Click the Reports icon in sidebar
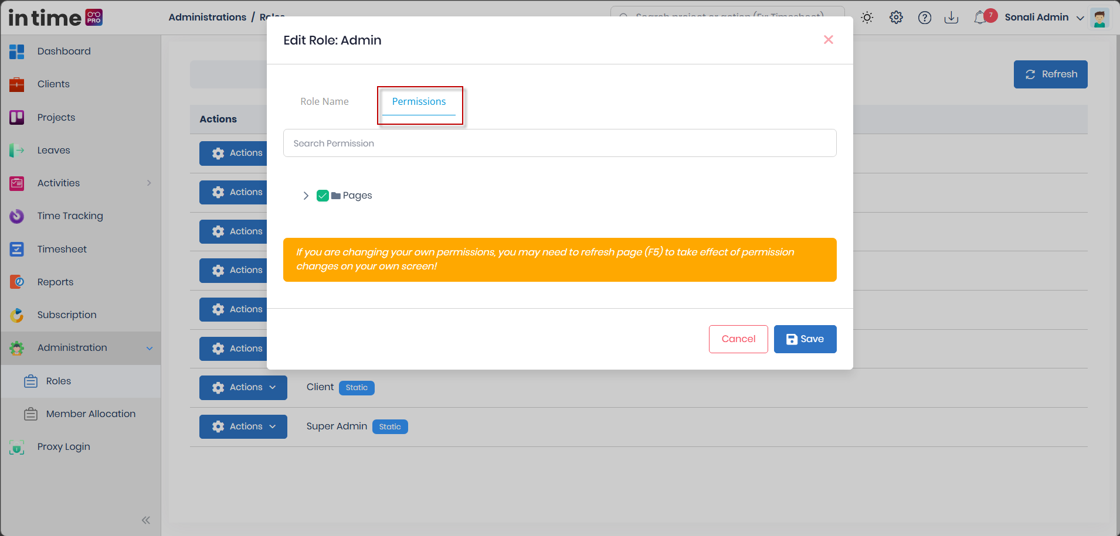The height and width of the screenshot is (536, 1120). [17, 282]
